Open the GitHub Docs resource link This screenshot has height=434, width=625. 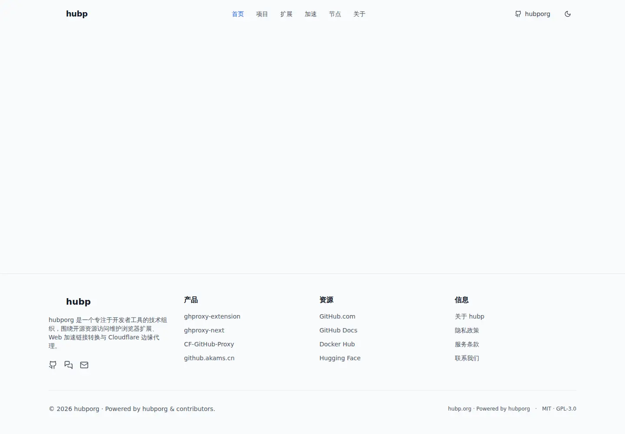pos(338,330)
